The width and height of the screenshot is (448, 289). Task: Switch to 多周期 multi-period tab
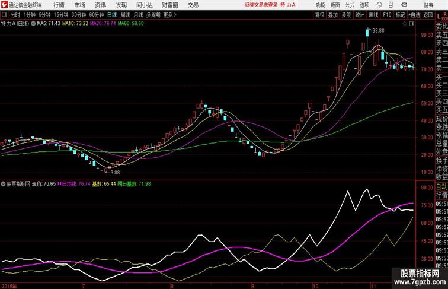pyautogui.click(x=153, y=15)
